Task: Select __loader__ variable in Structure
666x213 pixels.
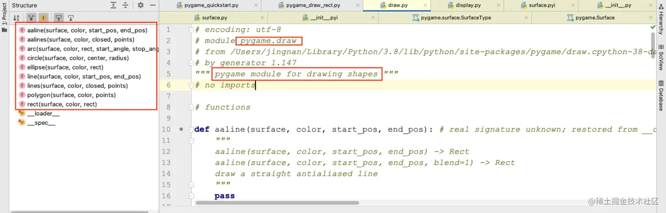Action: tap(39, 114)
